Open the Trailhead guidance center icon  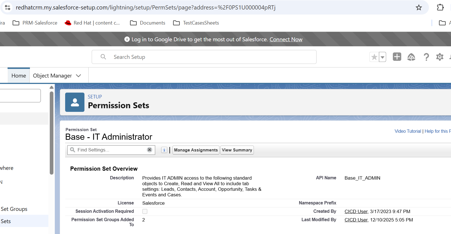coord(411,57)
